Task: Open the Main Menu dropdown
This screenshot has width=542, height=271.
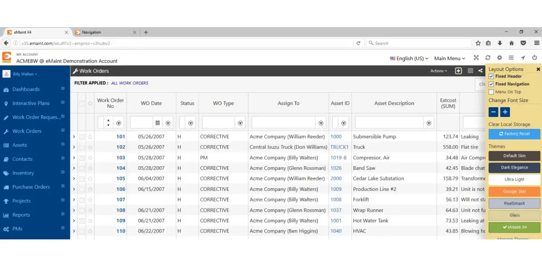Action: [449, 58]
